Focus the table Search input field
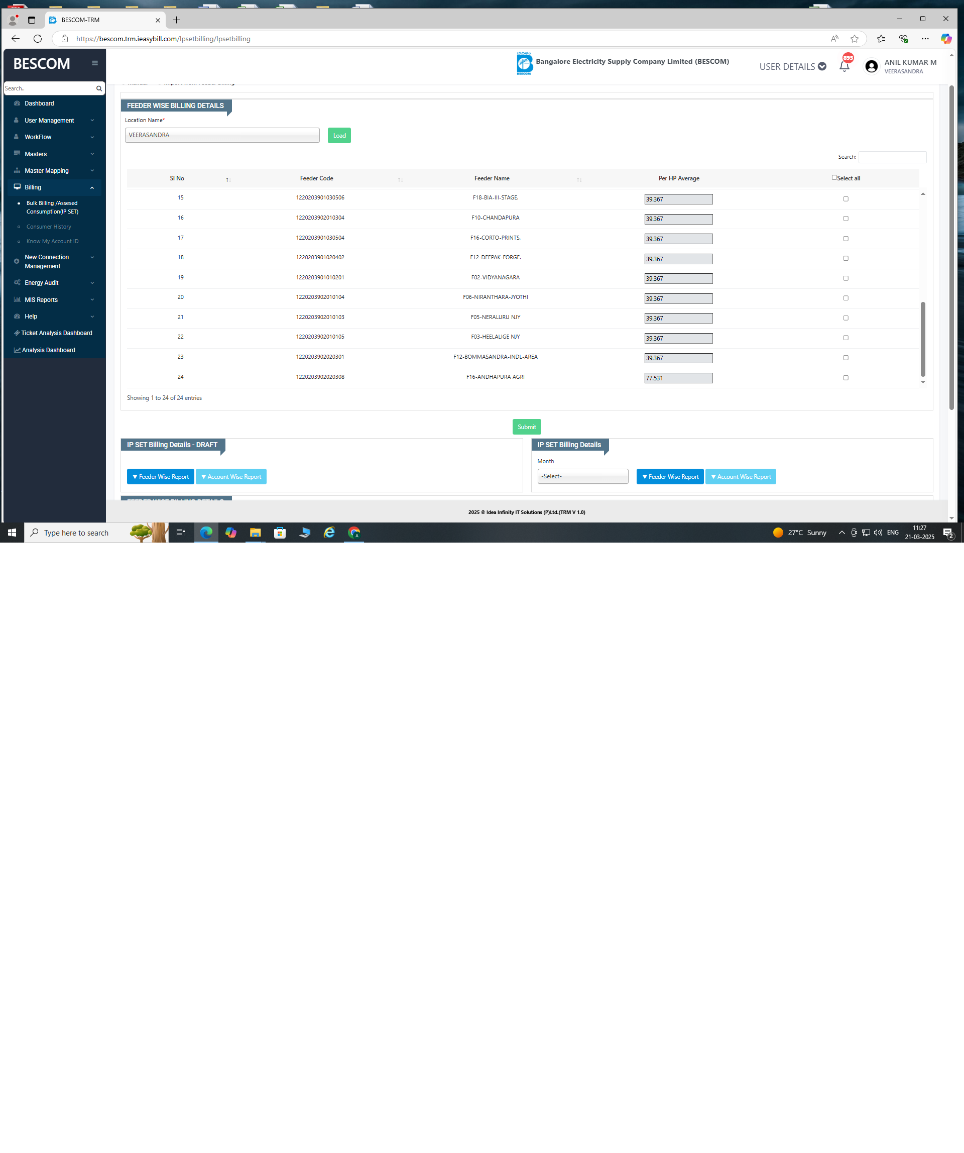964x1153 pixels. coord(892,157)
